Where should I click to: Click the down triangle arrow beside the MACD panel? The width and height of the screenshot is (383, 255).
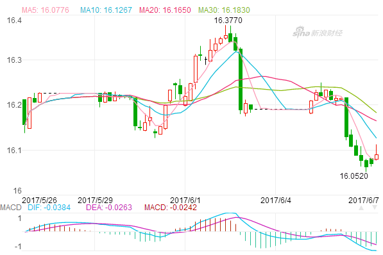[x=375, y=208]
